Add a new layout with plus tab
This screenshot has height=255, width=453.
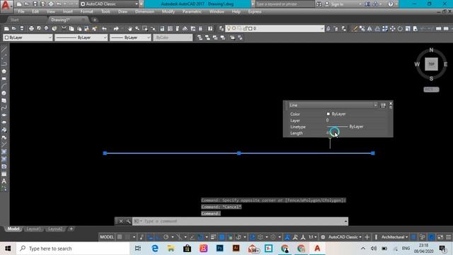tap(71, 229)
